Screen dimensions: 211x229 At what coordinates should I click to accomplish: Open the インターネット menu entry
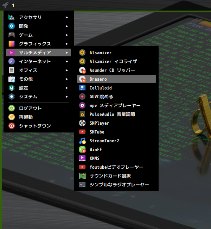pyautogui.click(x=39, y=61)
